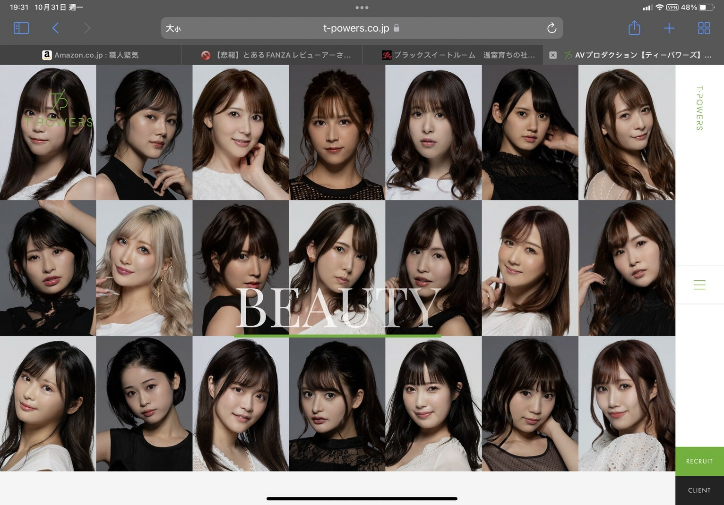Switch to the Amazon.co.jp tab
Viewport: 724px width, 505px height.
(x=91, y=55)
